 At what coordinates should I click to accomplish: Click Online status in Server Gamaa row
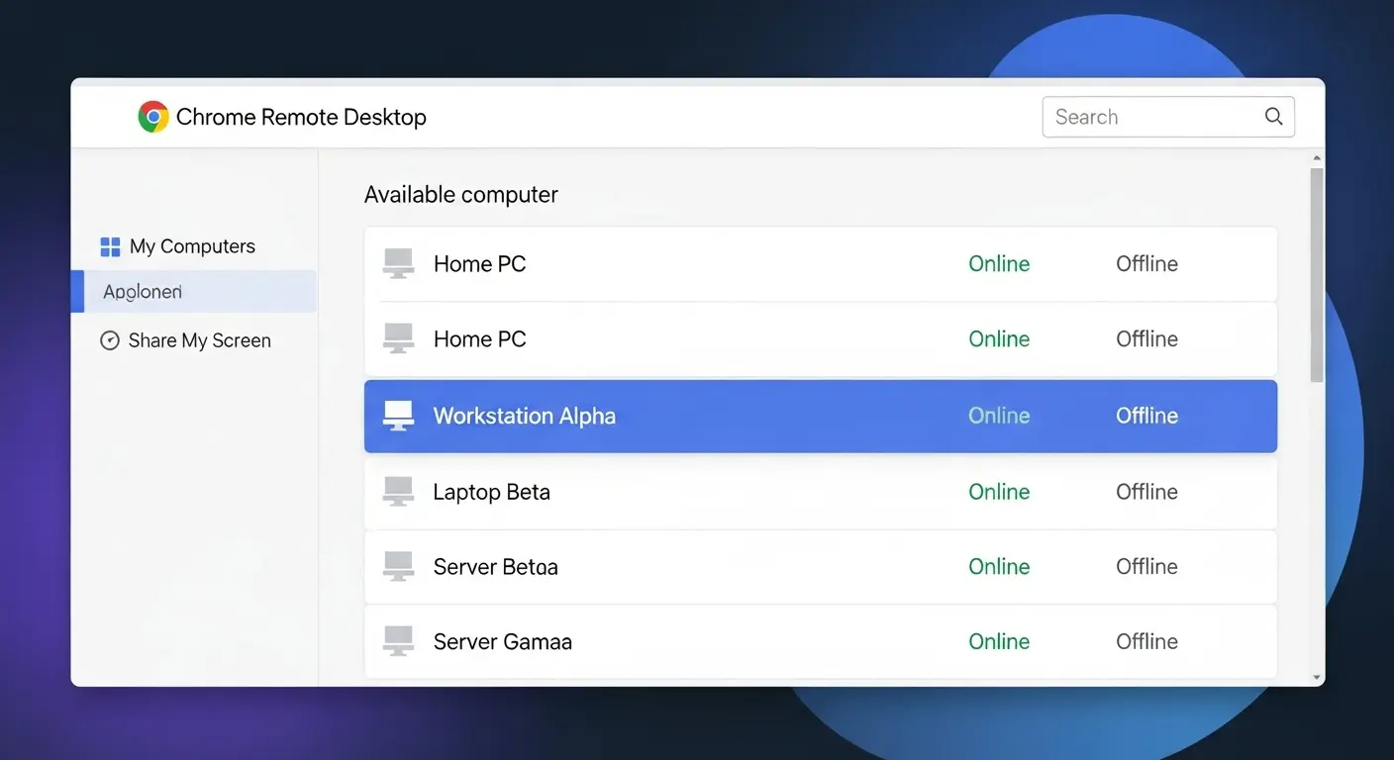[999, 641]
